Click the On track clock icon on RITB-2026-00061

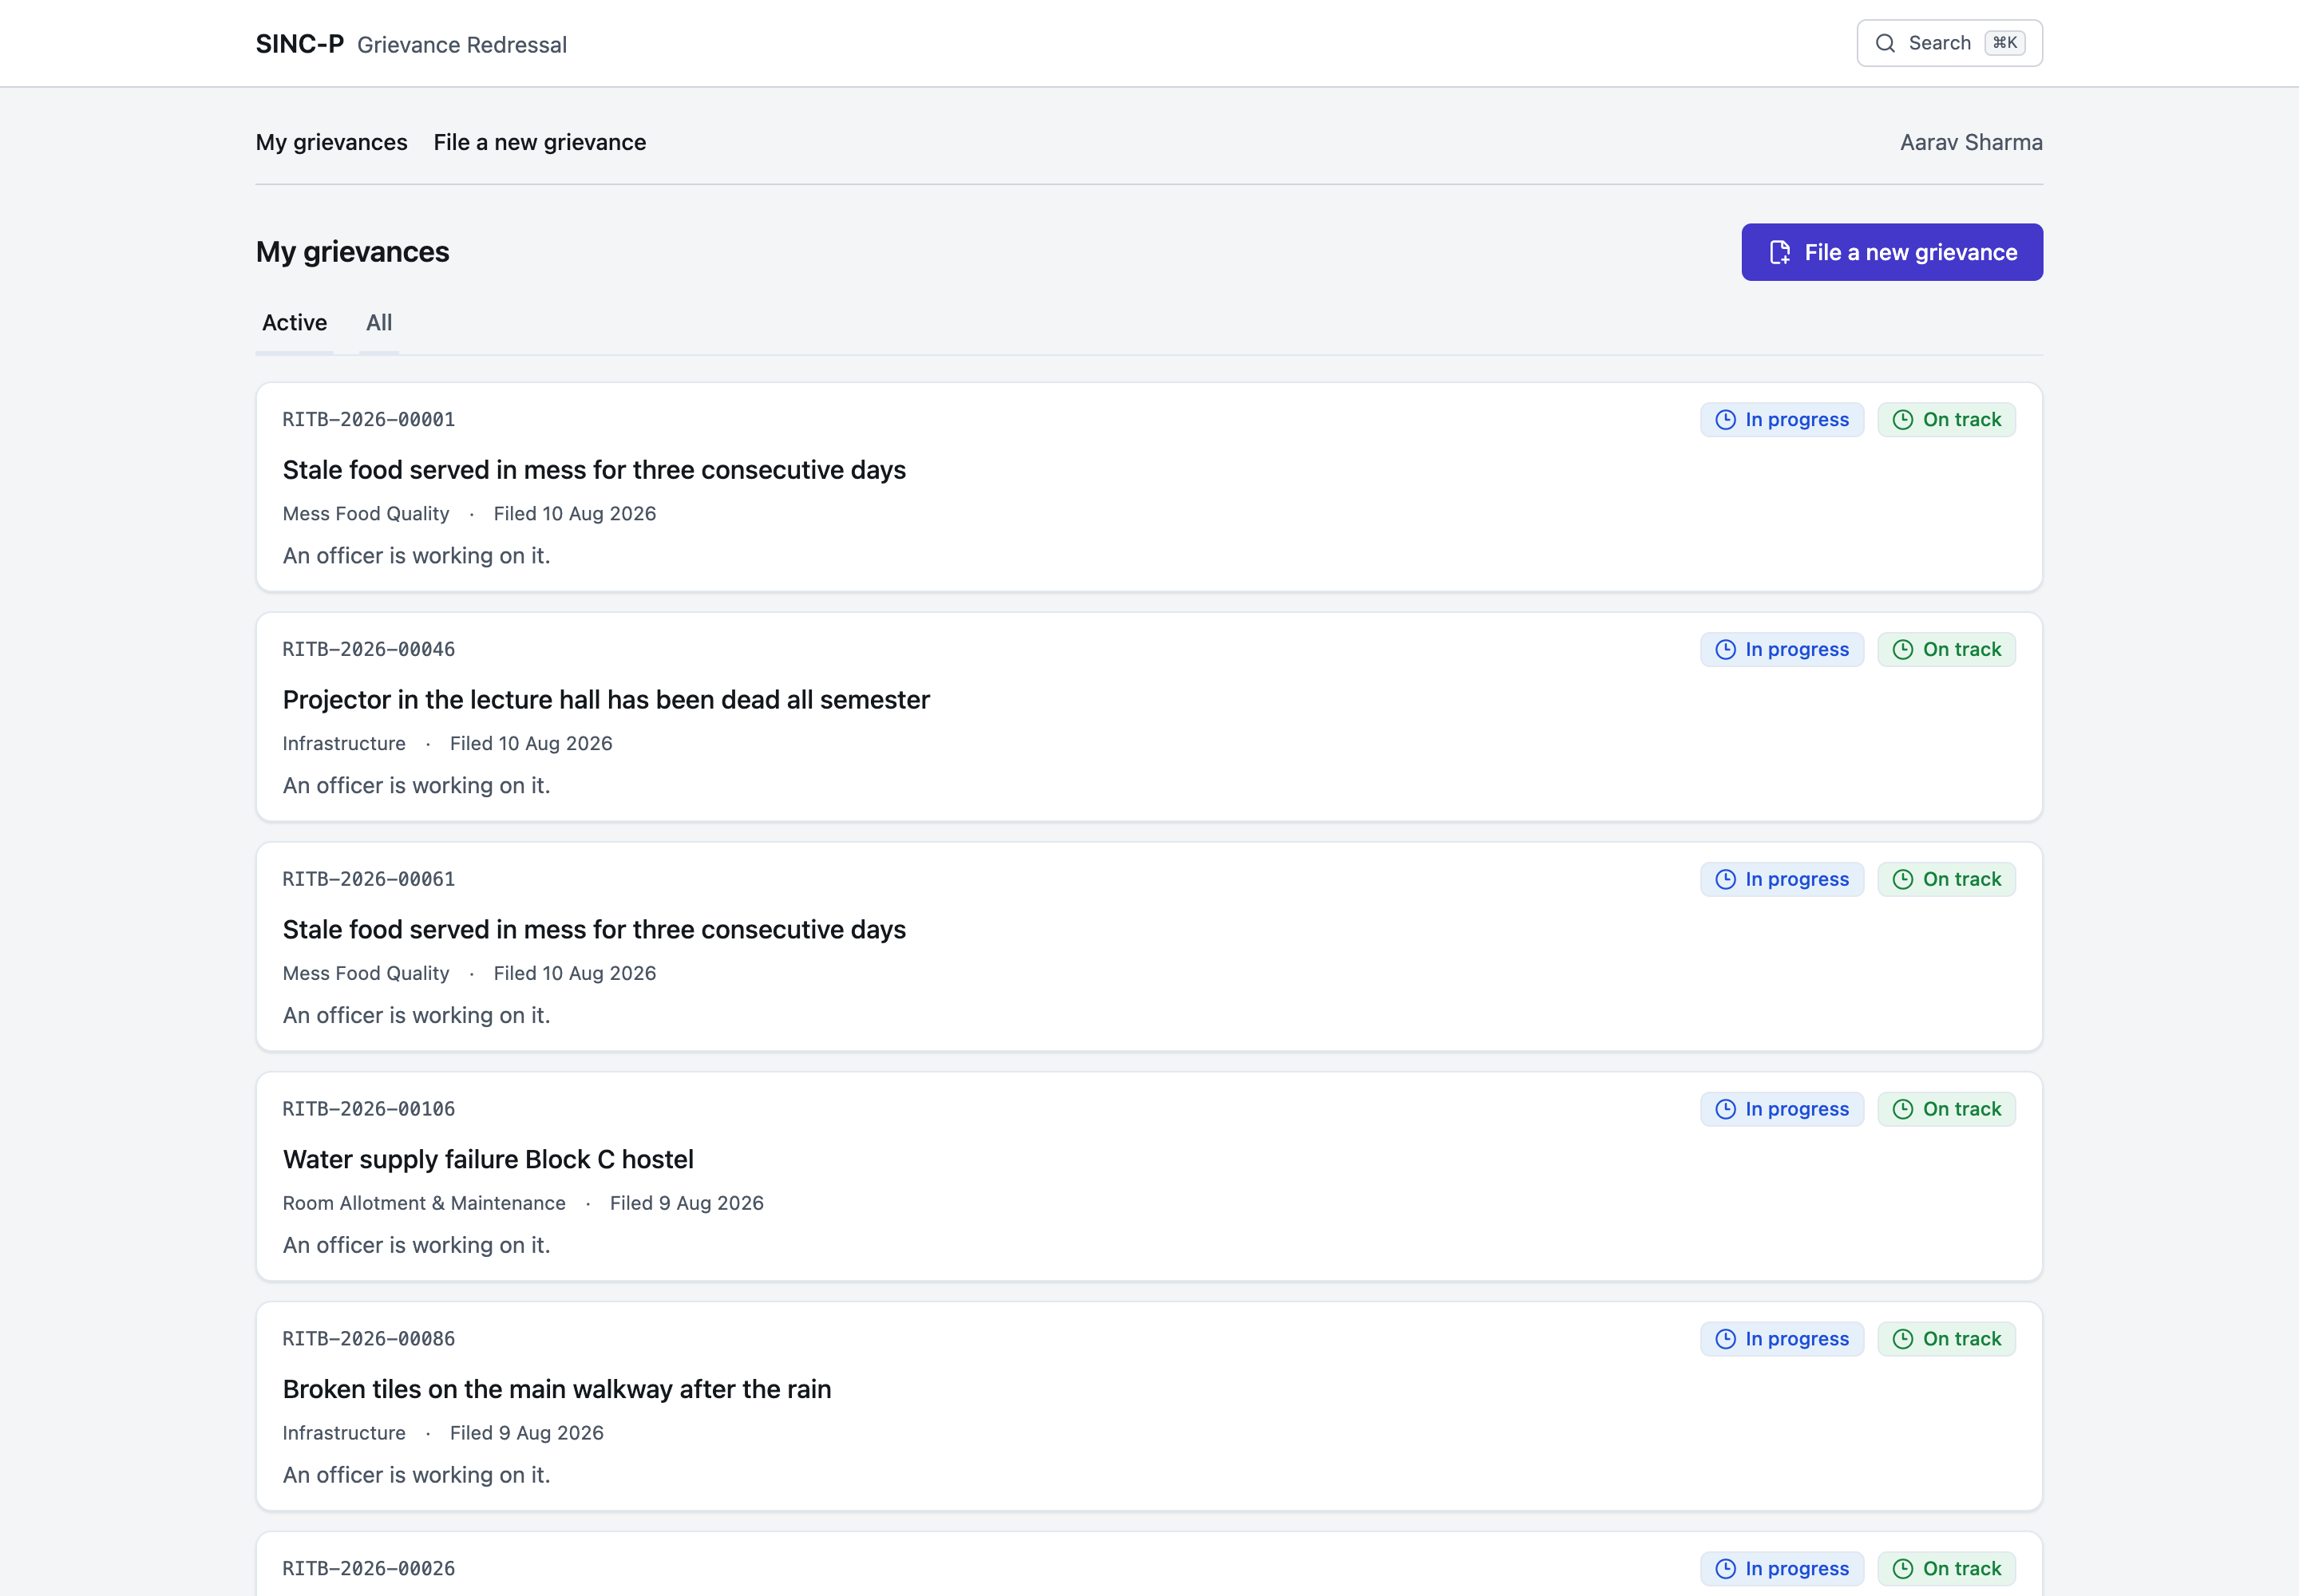(x=1901, y=880)
